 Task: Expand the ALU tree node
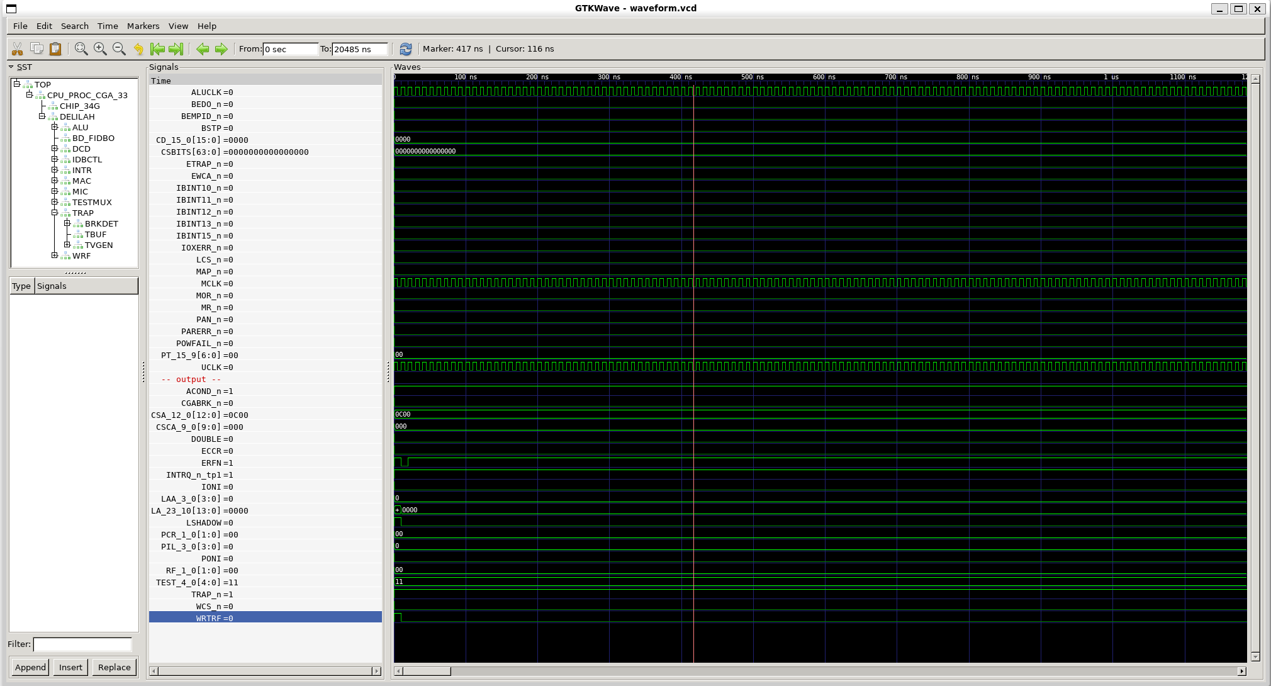(x=55, y=127)
